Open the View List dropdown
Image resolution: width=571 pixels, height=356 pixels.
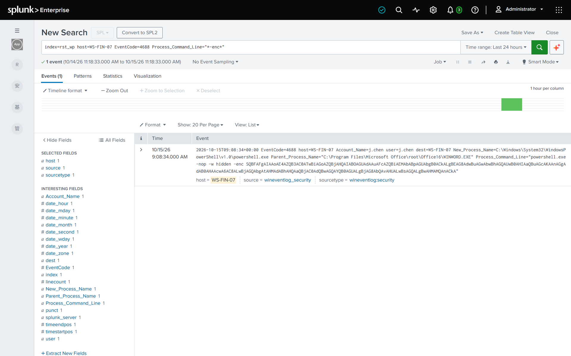click(x=247, y=125)
